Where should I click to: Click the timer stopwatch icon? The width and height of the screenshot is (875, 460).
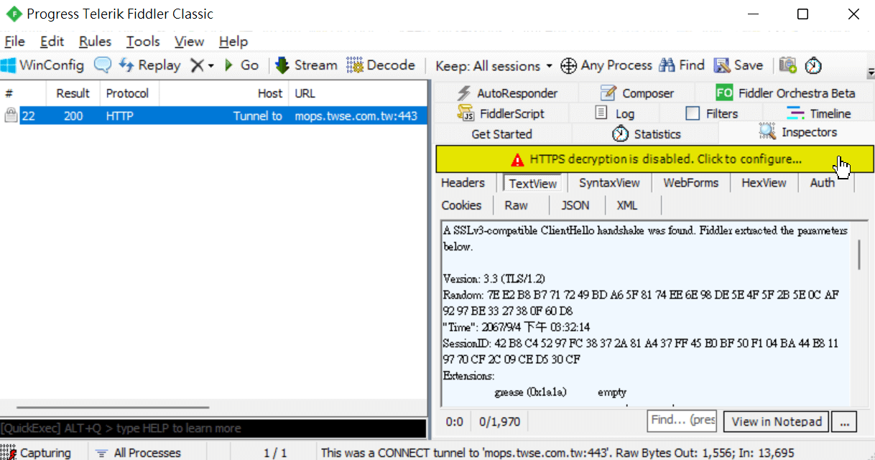812,65
